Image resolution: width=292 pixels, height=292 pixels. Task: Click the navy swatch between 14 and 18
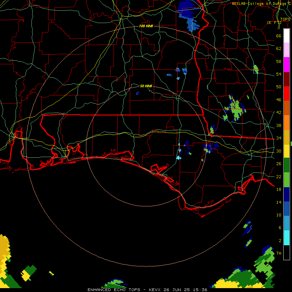pyautogui.click(x=286, y=194)
